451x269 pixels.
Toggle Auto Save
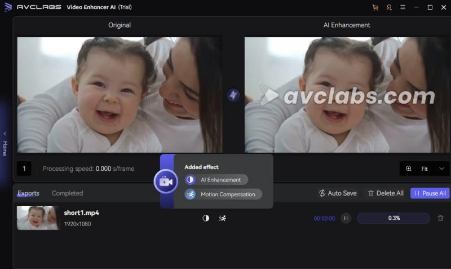click(x=338, y=193)
